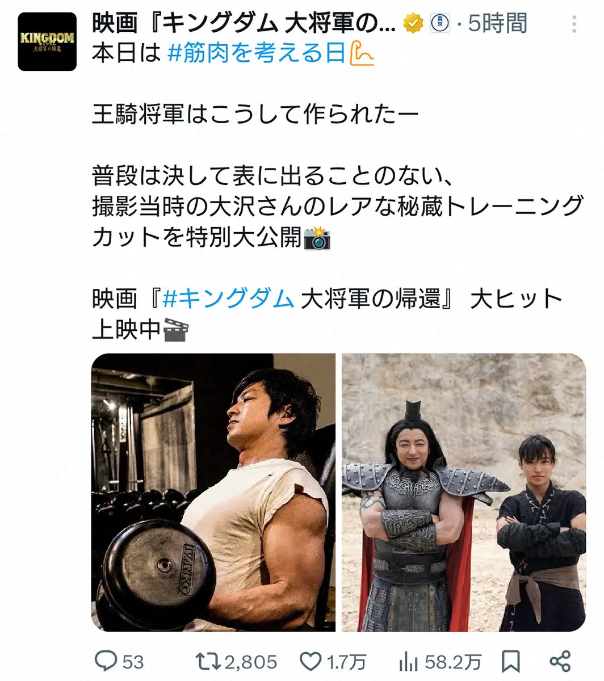Open the three-dot more options menu
The height and width of the screenshot is (681, 604).
(x=575, y=24)
